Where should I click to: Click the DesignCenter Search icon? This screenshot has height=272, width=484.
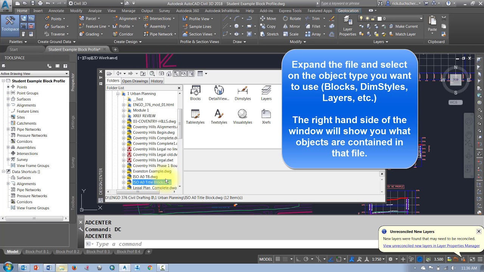click(x=152, y=74)
